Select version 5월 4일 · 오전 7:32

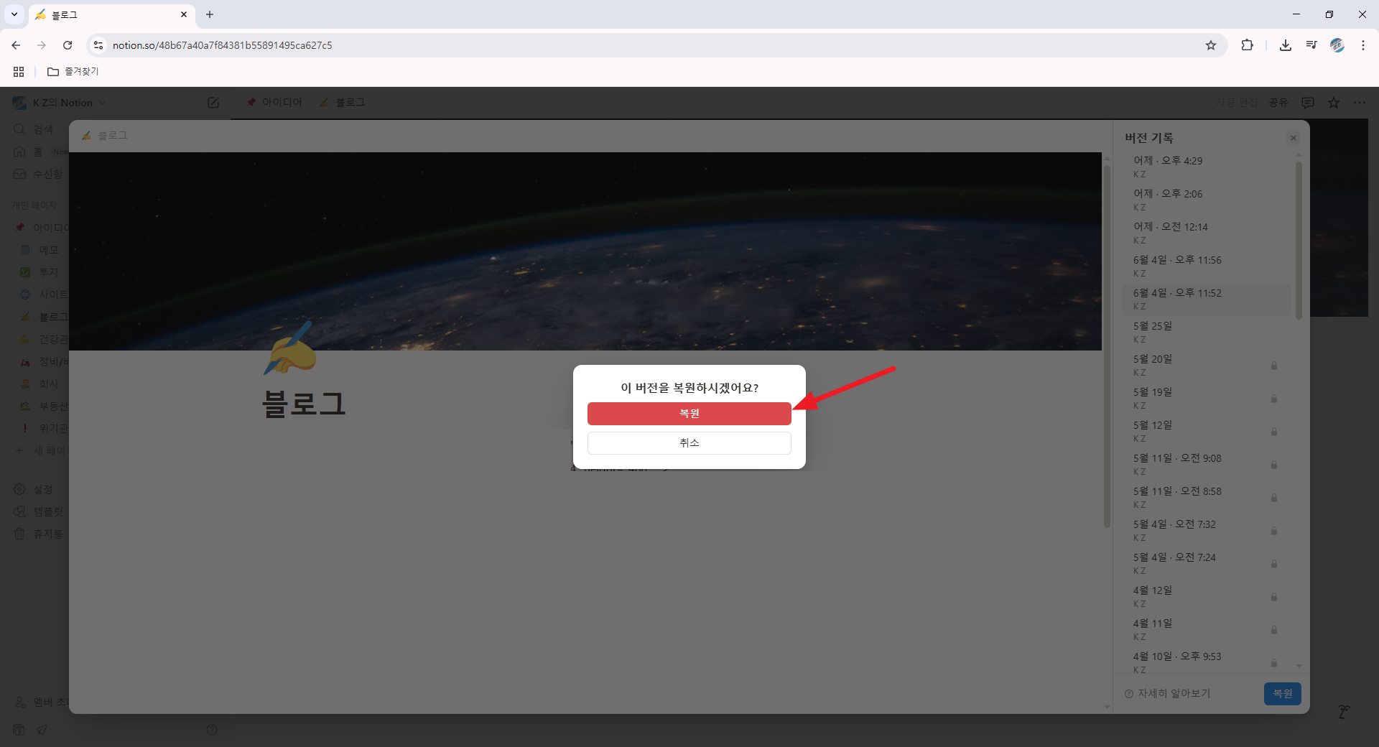[1206, 530]
